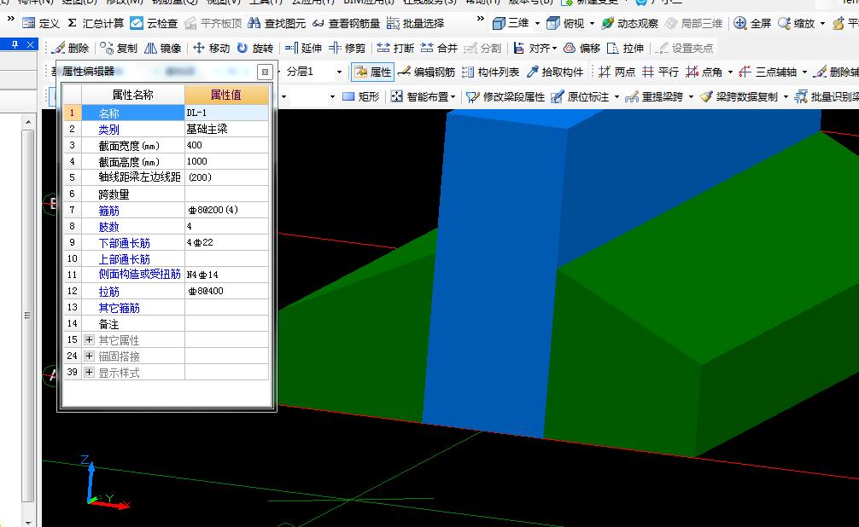
Task: Open 云检查 cloud check
Action: point(154,23)
